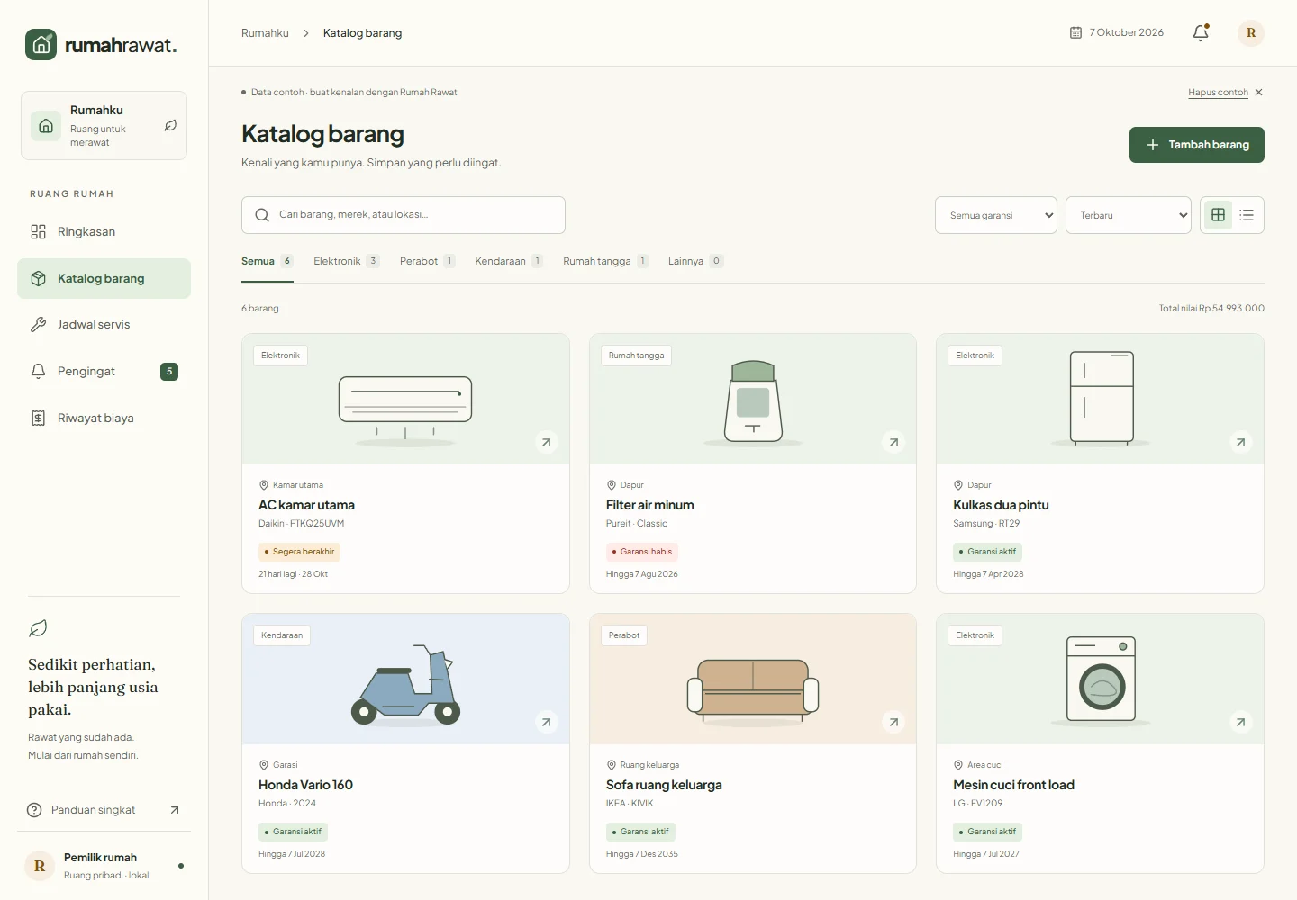1297x900 pixels.
Task: Click the search magnifier icon
Action: 262,215
